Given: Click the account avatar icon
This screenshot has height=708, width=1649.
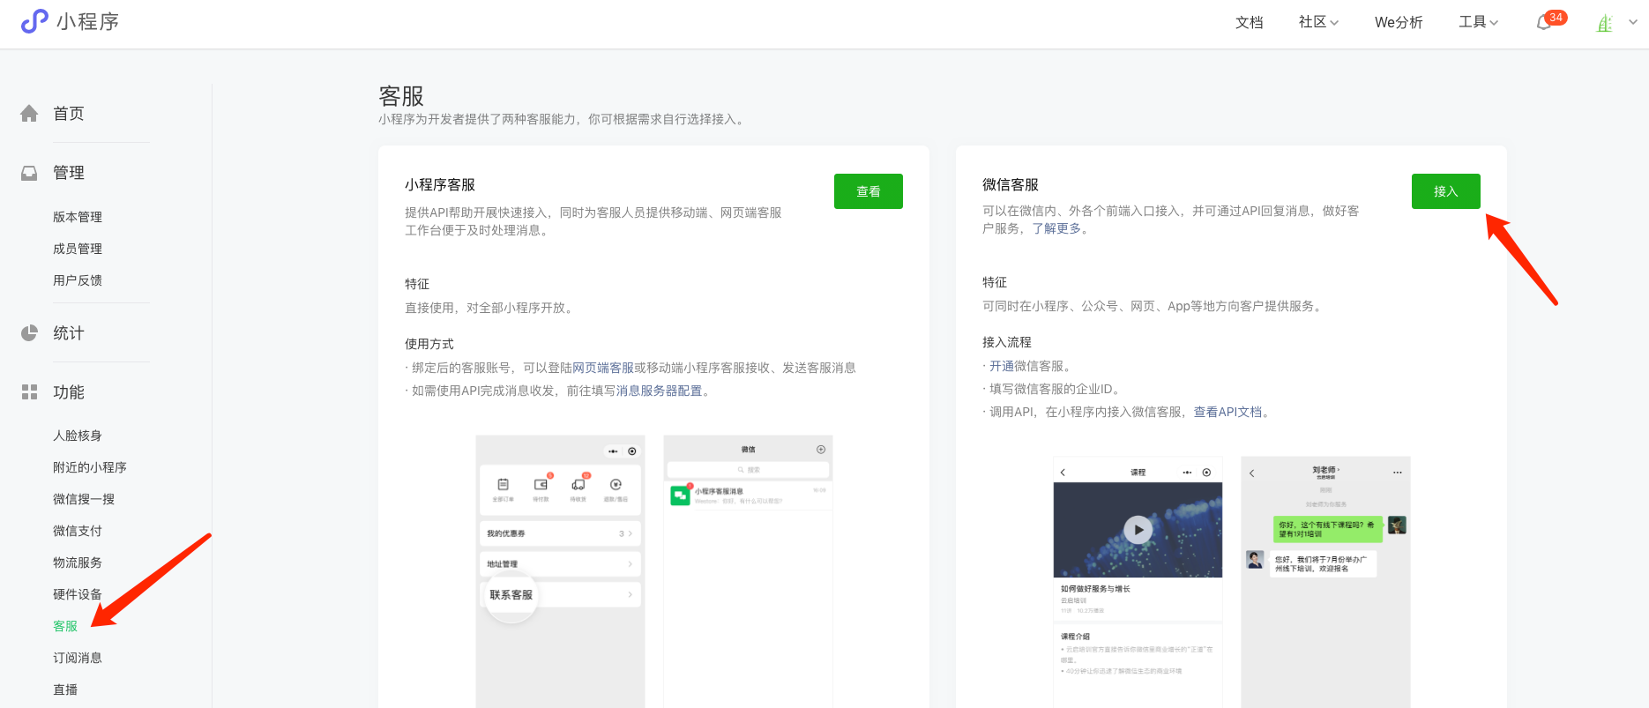Looking at the screenshot, I should 1605,23.
